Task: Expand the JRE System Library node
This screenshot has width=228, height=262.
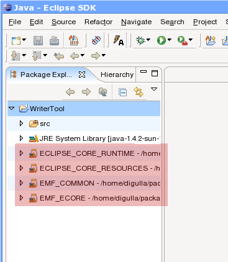Action: click(21, 138)
